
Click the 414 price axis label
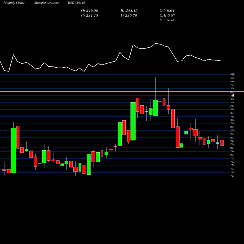point(232,81)
